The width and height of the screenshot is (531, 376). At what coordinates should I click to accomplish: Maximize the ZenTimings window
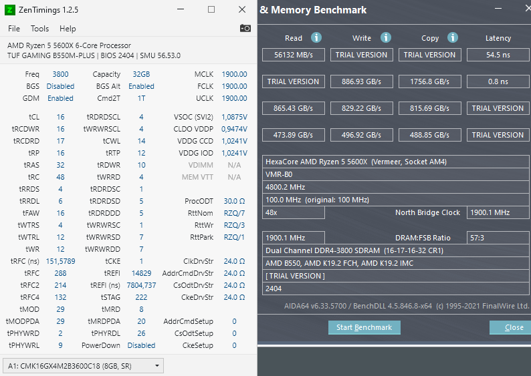click(211, 9)
